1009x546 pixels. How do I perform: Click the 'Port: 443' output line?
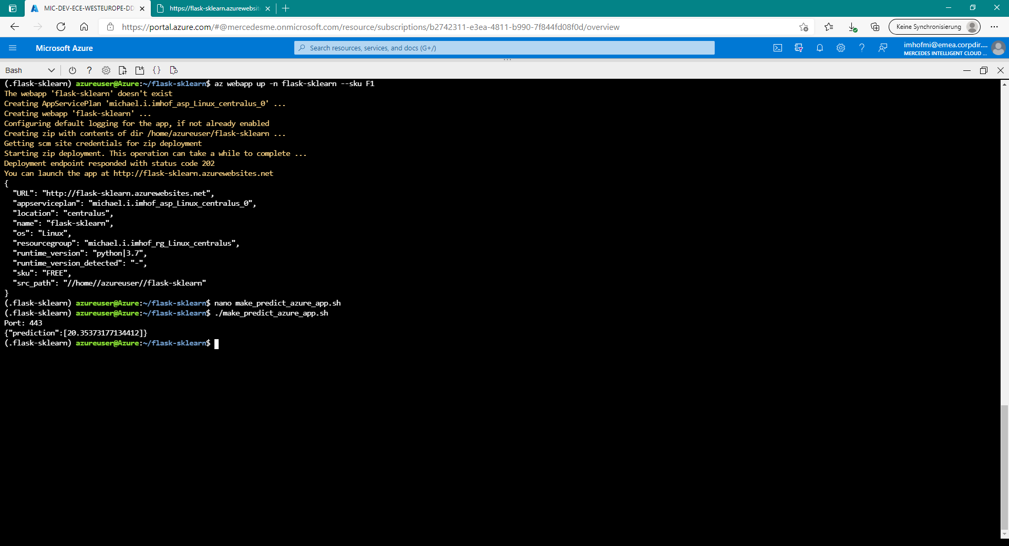tap(23, 323)
